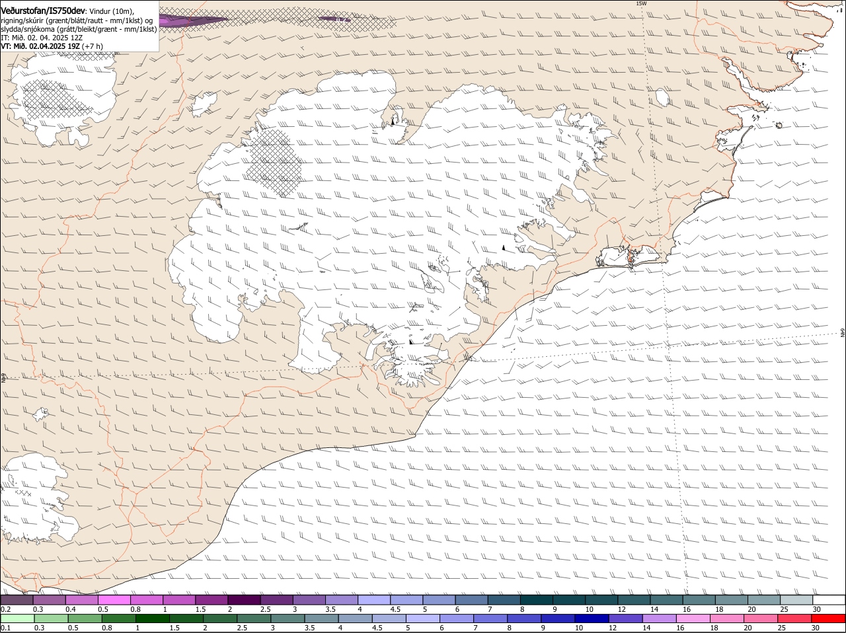Select the lower-row swatch between 7 and 8
This screenshot has width=846, height=633.
pos(490,618)
